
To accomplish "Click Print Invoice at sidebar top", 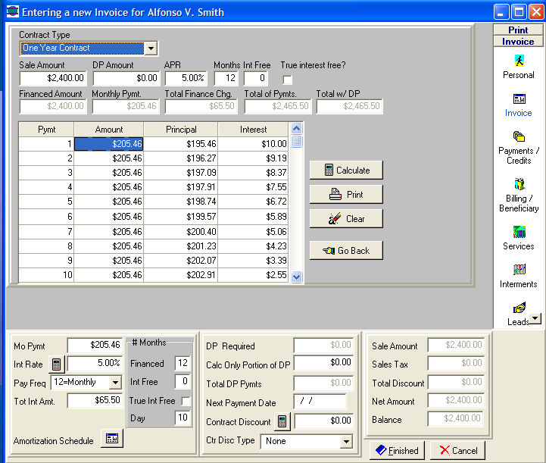I will coord(518,36).
